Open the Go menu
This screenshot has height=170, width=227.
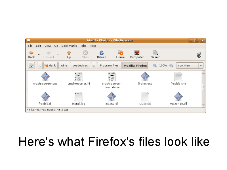(x=56, y=46)
